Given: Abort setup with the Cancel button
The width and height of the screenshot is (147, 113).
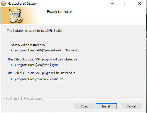Looking at the screenshot, I should pos(131,106).
